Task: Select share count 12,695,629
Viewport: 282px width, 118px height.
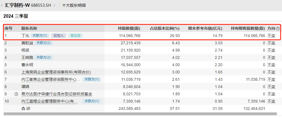Action: (131, 72)
